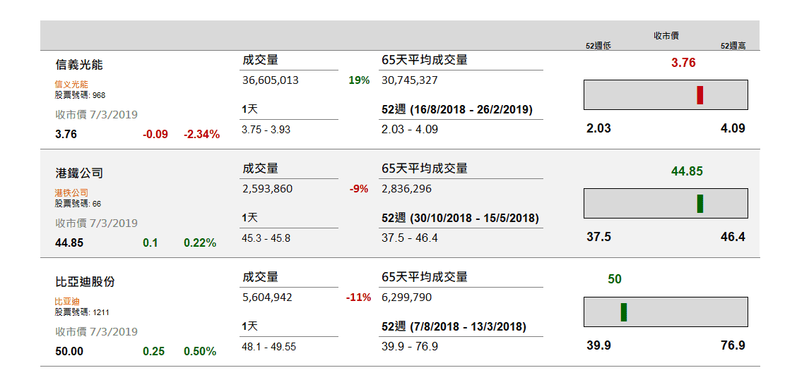
Task: Click the 股票號碼: 1211 stock code
Action: 82,312
